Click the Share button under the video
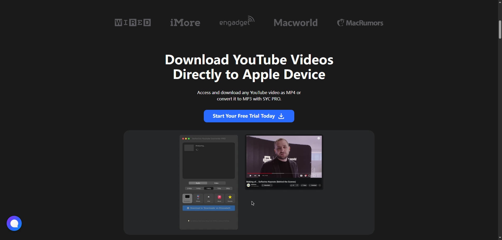The height and width of the screenshot is (240, 502). (x=304, y=185)
